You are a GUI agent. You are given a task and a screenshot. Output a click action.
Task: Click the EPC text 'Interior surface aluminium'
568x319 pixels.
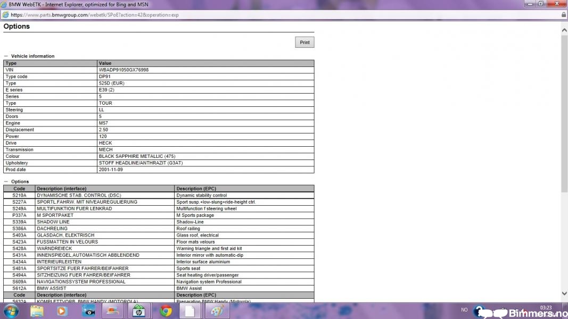pyautogui.click(x=203, y=262)
